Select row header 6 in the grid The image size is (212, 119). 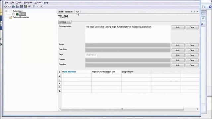tap(60, 91)
